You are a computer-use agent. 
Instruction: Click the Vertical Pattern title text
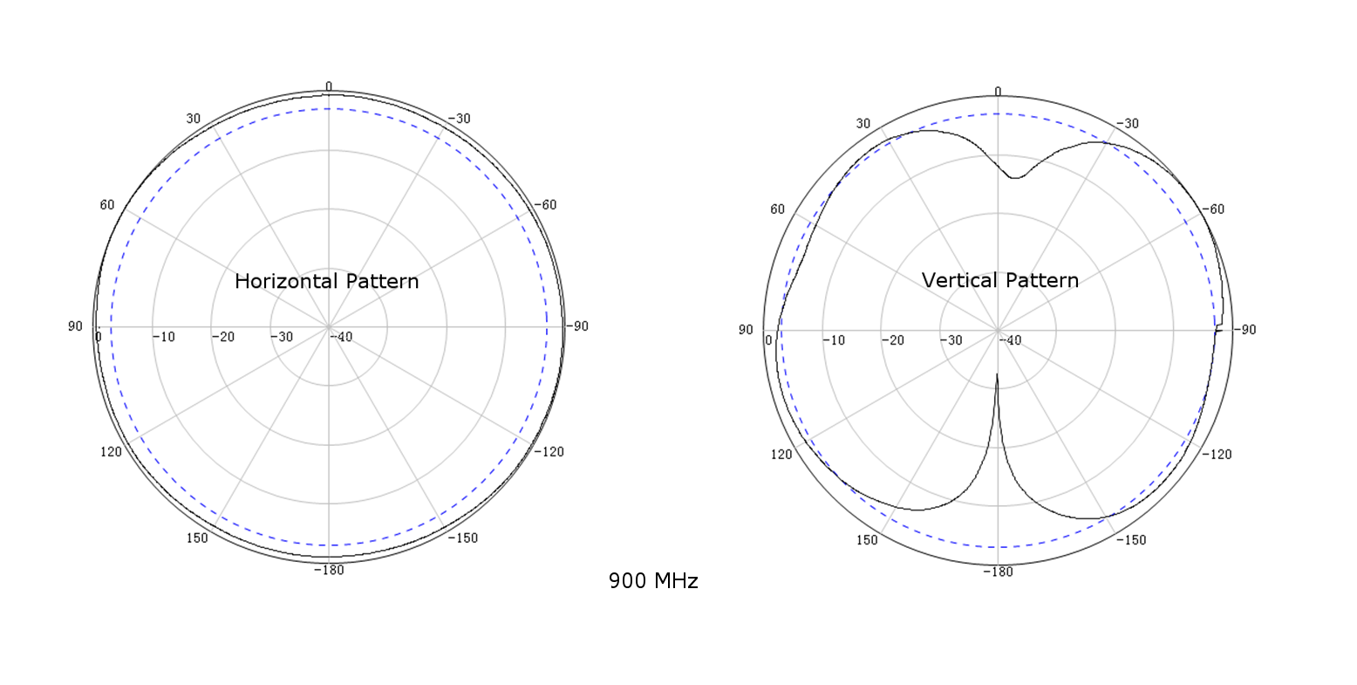pyautogui.click(x=999, y=280)
